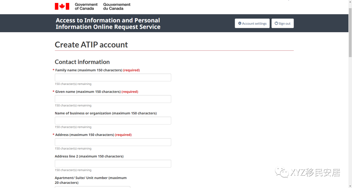Click the Canadian flag logo
Screen dimensions: 352x188
[x=62, y=6]
